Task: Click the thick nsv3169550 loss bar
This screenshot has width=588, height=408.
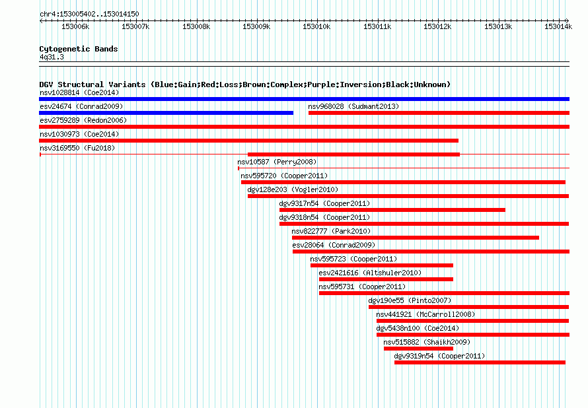Action: coord(353,154)
